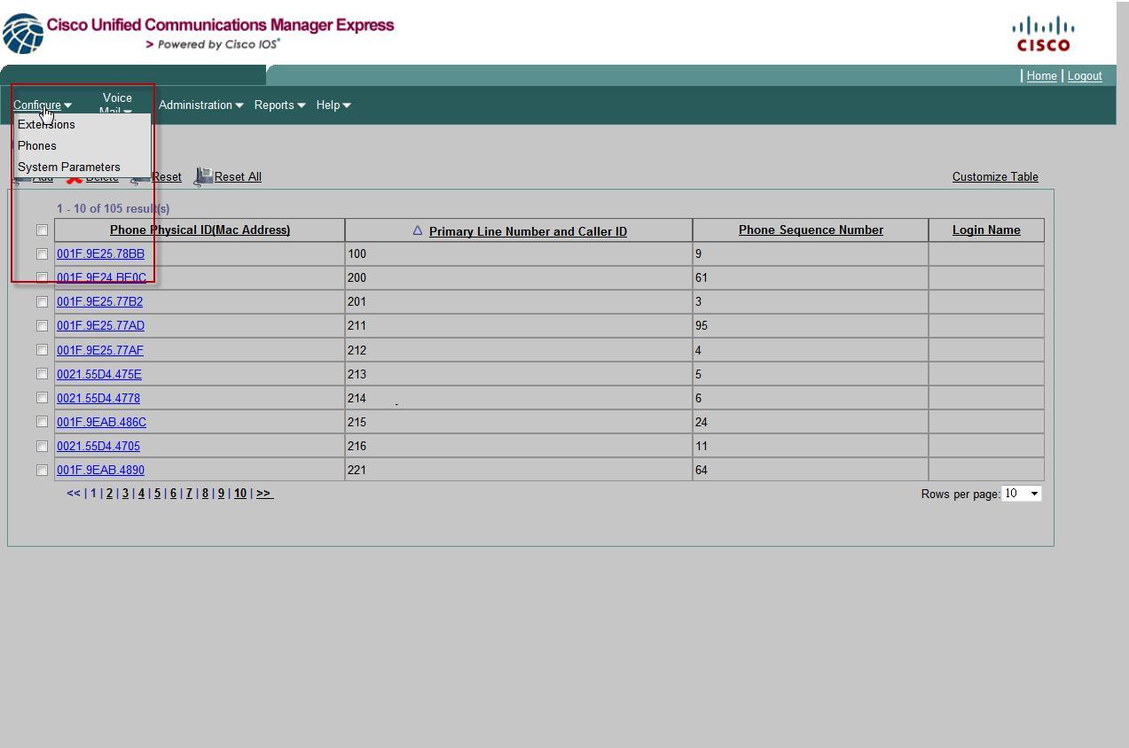Go to results page 9
This screenshot has width=1129, height=748.
[221, 494]
